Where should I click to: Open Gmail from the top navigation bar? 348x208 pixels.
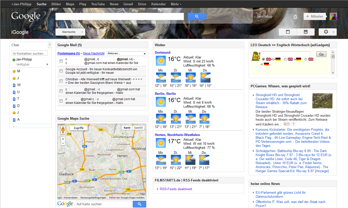pos(128,4)
